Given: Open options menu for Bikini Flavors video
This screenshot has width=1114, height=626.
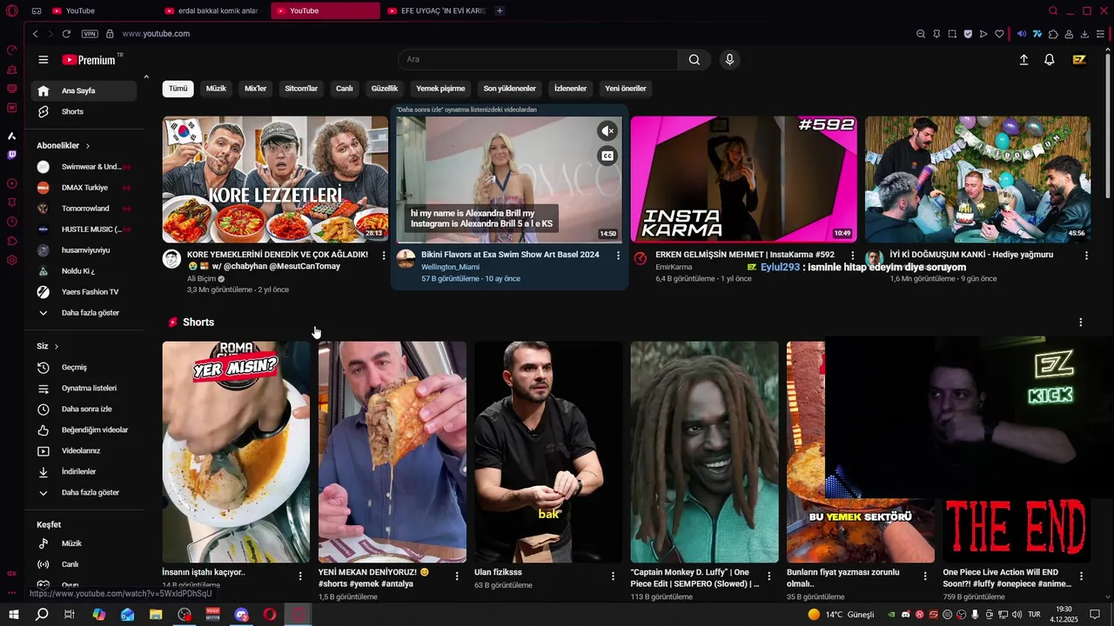Looking at the screenshot, I should (x=618, y=256).
